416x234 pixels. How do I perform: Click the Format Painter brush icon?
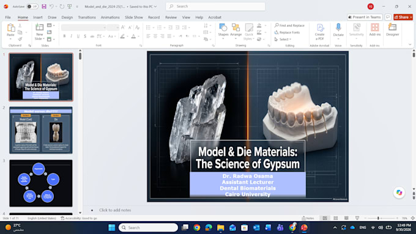tap(20, 39)
